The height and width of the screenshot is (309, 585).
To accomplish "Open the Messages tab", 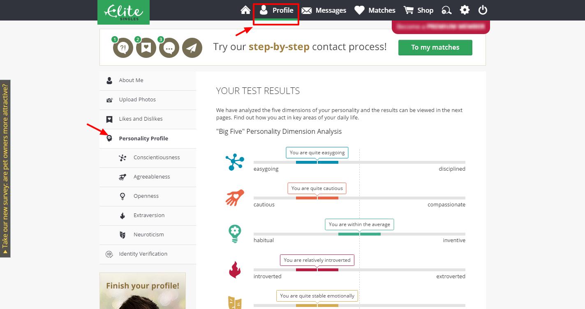I will (324, 10).
